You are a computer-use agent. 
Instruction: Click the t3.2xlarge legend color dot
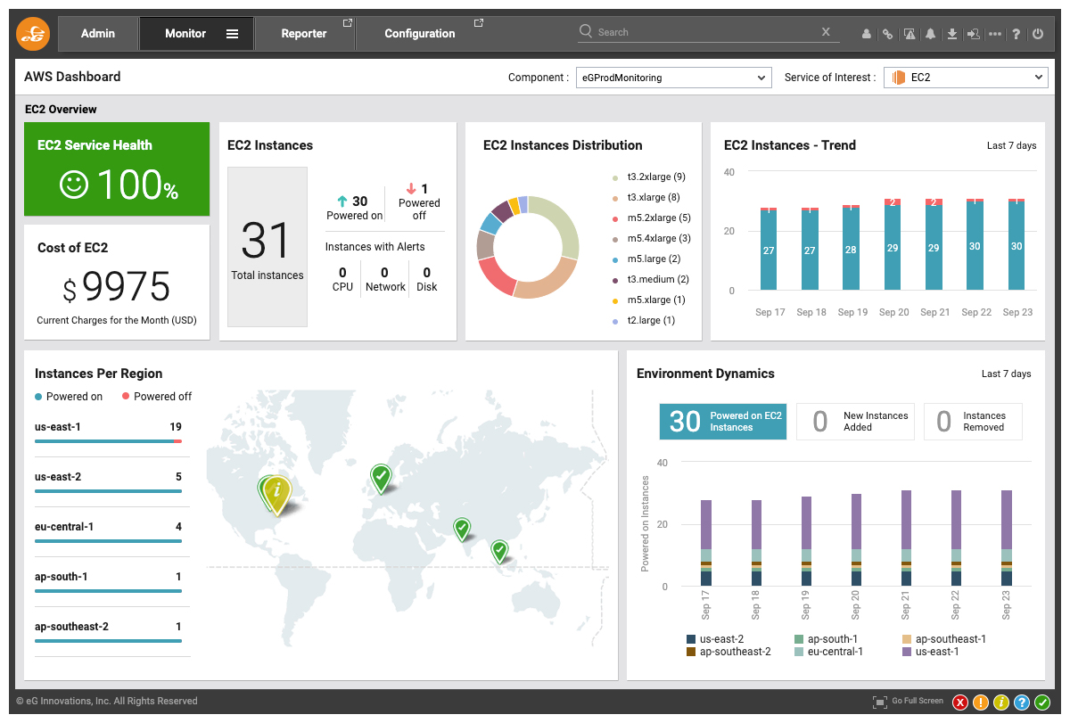[x=615, y=177]
